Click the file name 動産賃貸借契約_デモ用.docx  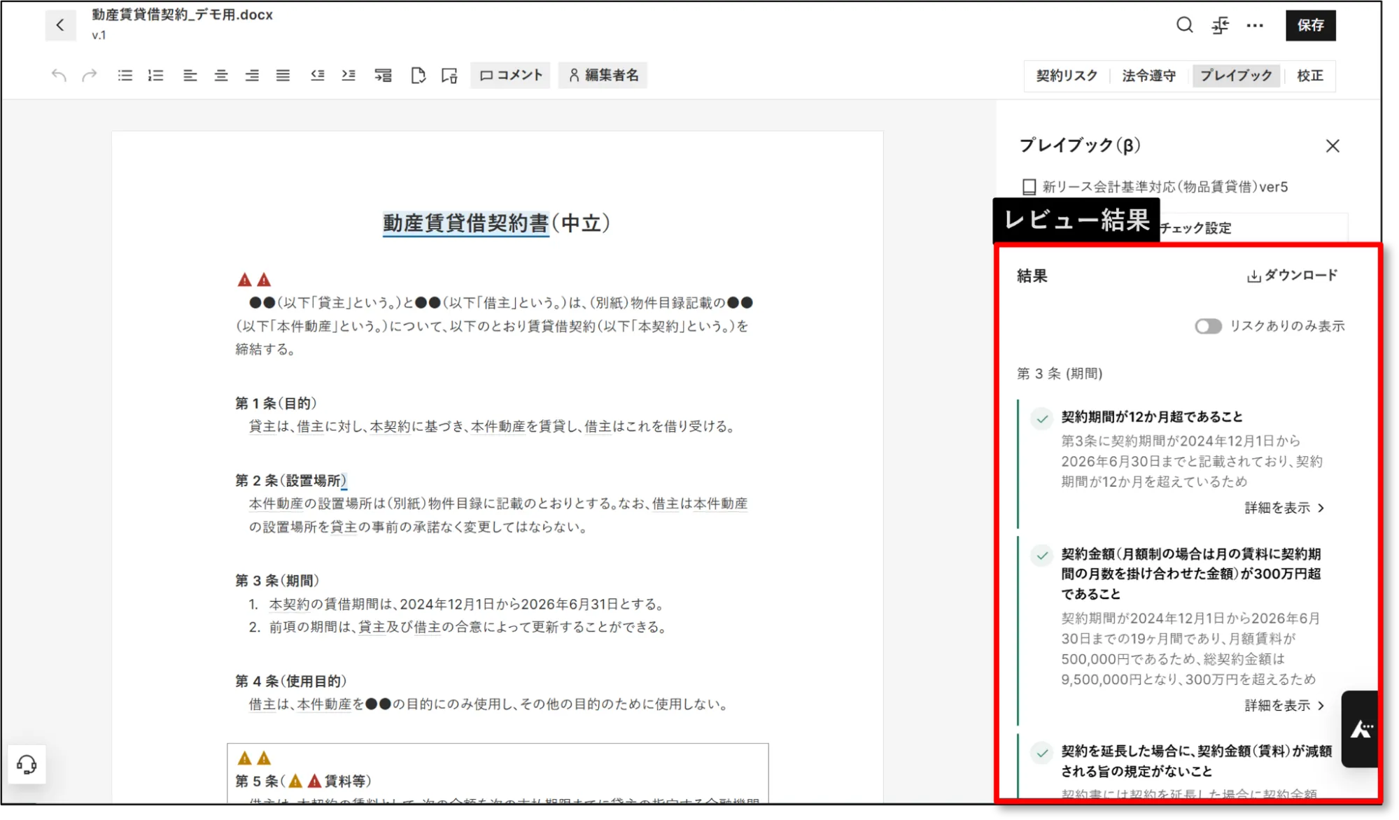click(x=182, y=15)
